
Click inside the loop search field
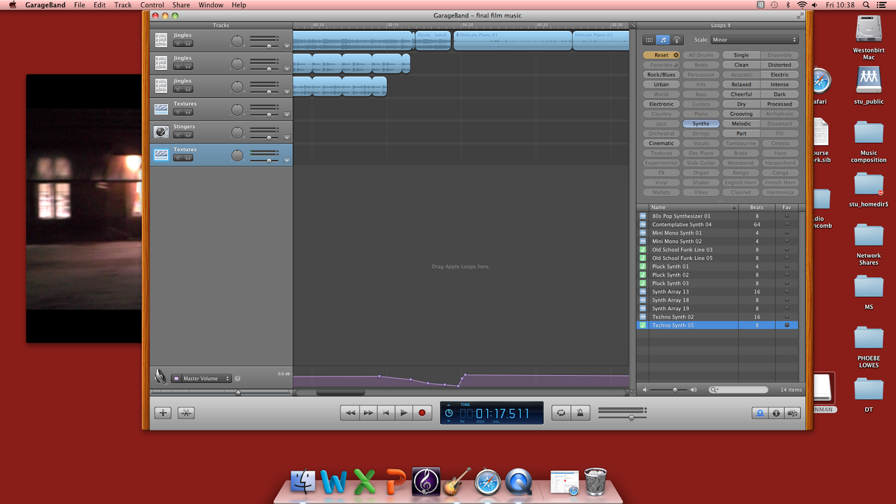739,390
